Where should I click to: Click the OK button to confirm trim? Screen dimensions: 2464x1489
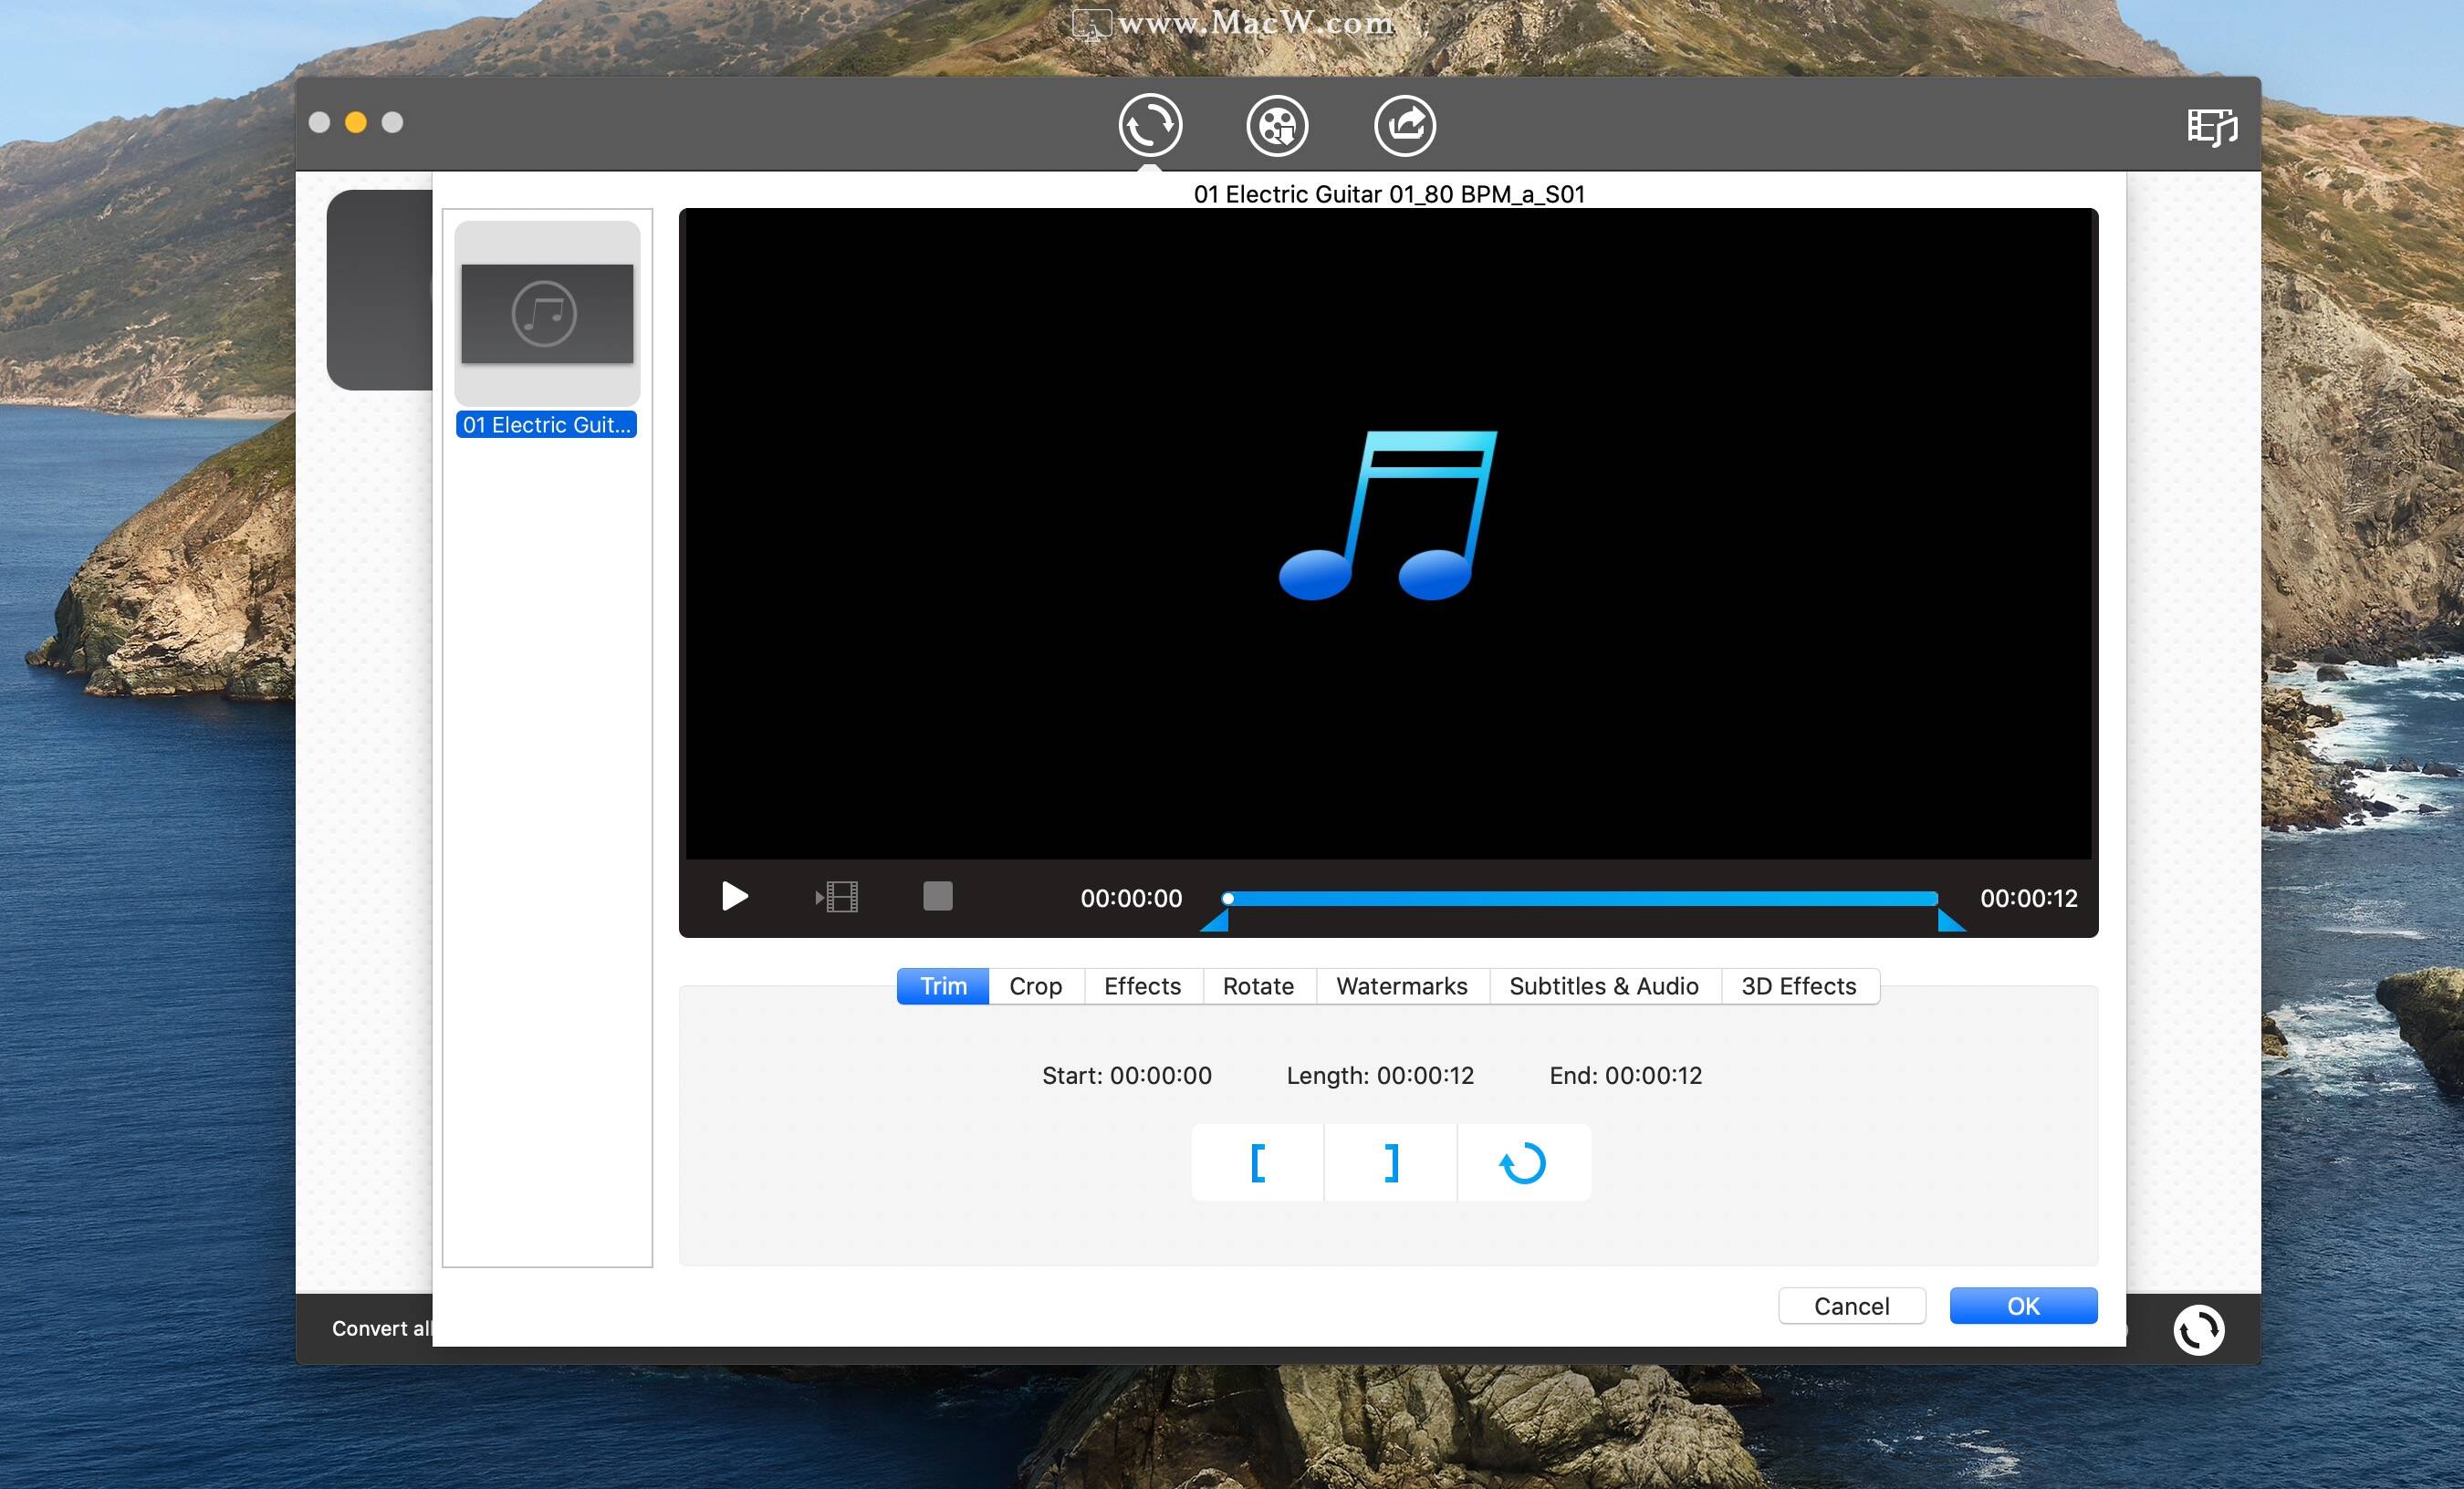click(2022, 1305)
